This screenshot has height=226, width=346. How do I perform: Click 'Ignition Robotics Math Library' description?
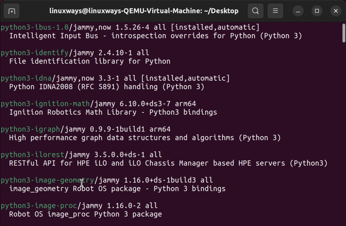coord(113,112)
